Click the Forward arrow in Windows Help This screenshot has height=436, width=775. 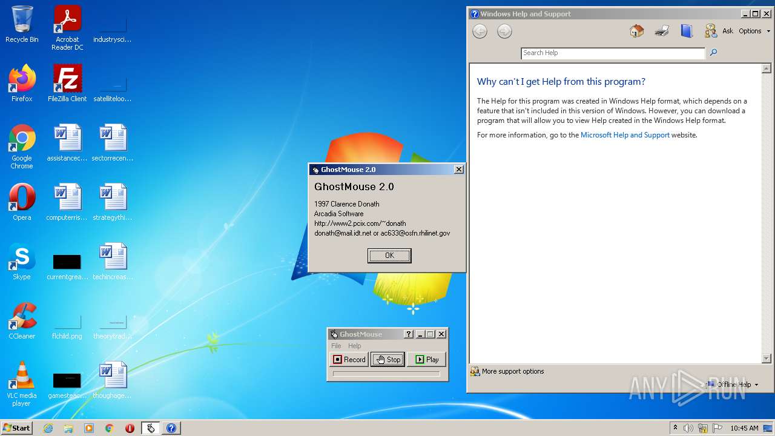coord(504,31)
